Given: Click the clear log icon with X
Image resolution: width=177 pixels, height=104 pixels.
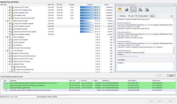Looking at the screenshot, I should click(x=147, y=10).
